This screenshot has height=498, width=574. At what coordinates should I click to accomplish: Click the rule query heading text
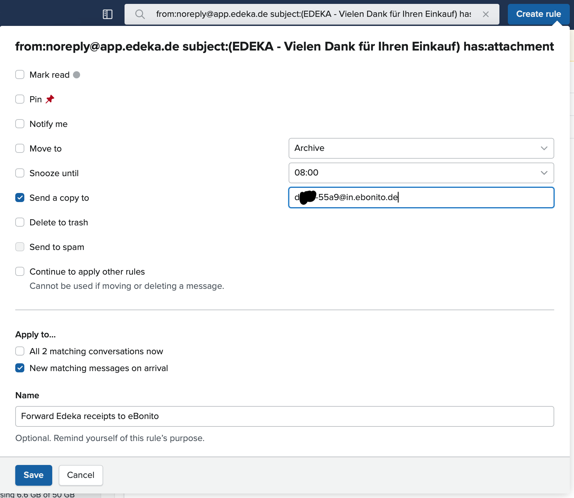tap(284, 47)
